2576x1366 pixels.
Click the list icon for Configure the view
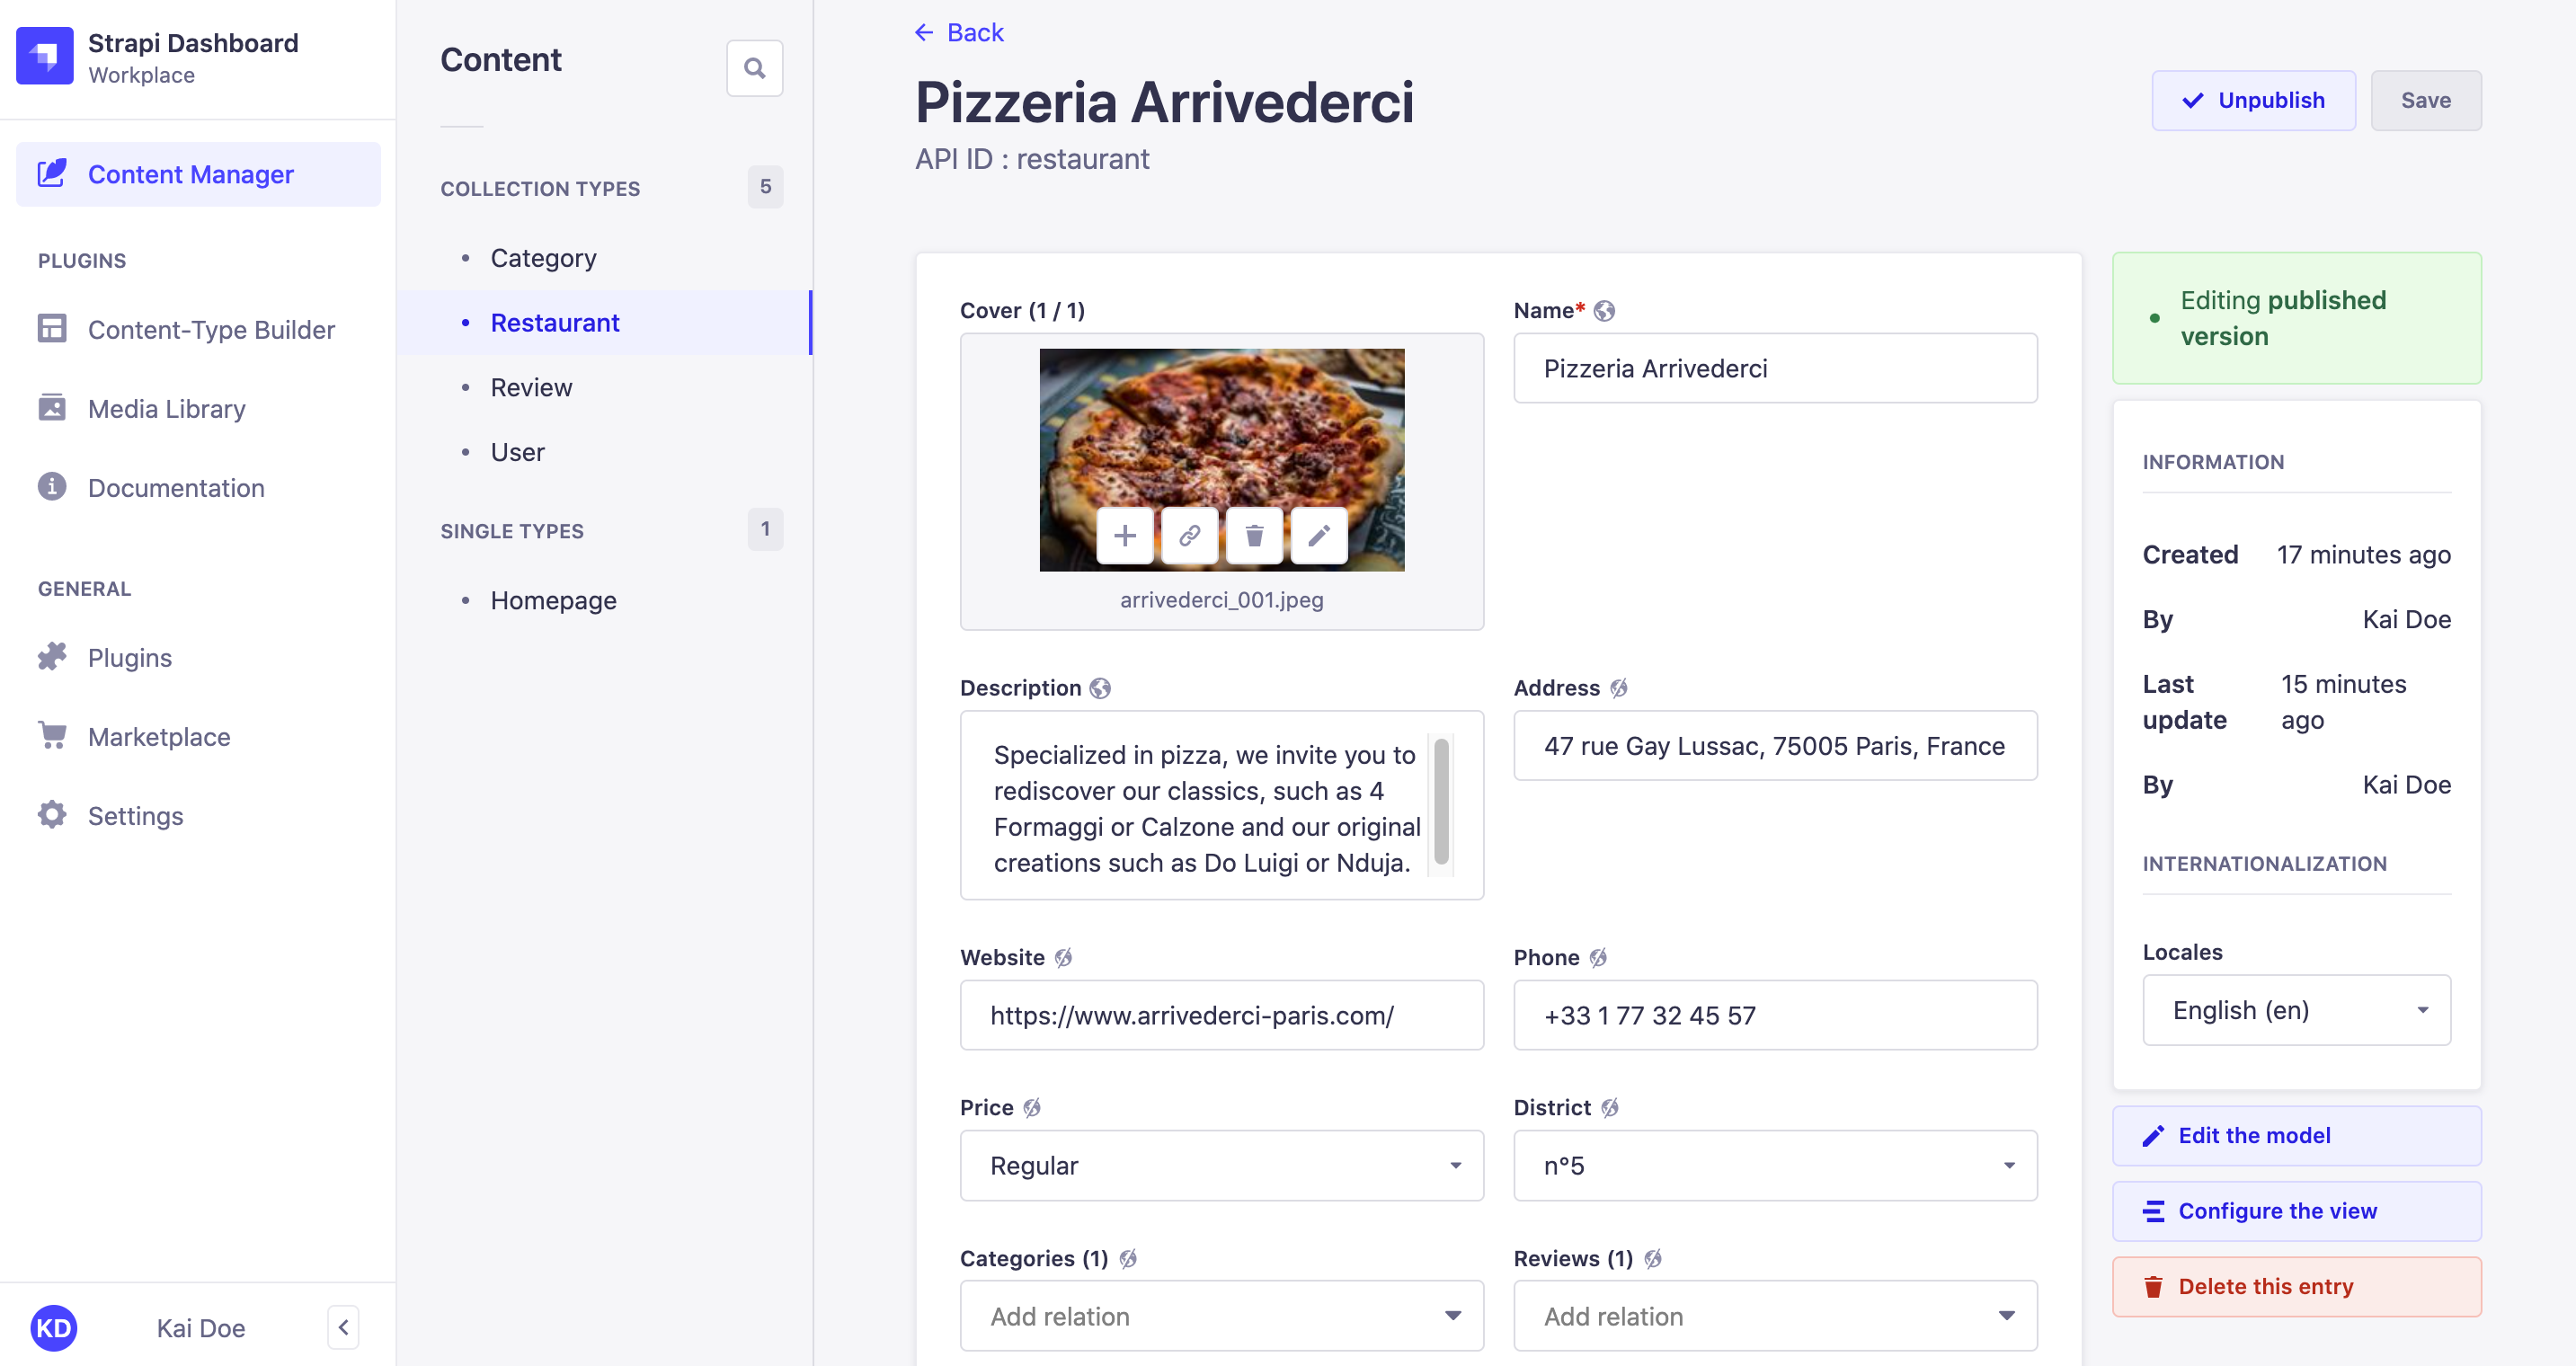2154,1211
